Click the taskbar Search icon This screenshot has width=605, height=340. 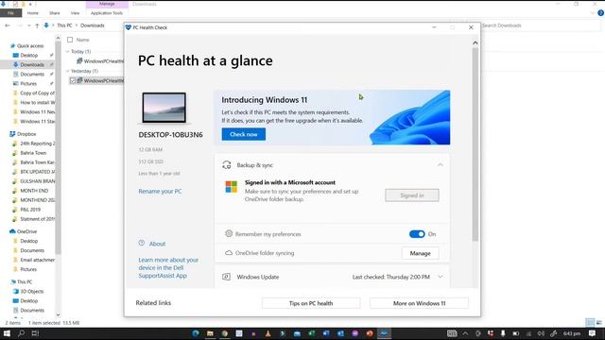point(21,333)
